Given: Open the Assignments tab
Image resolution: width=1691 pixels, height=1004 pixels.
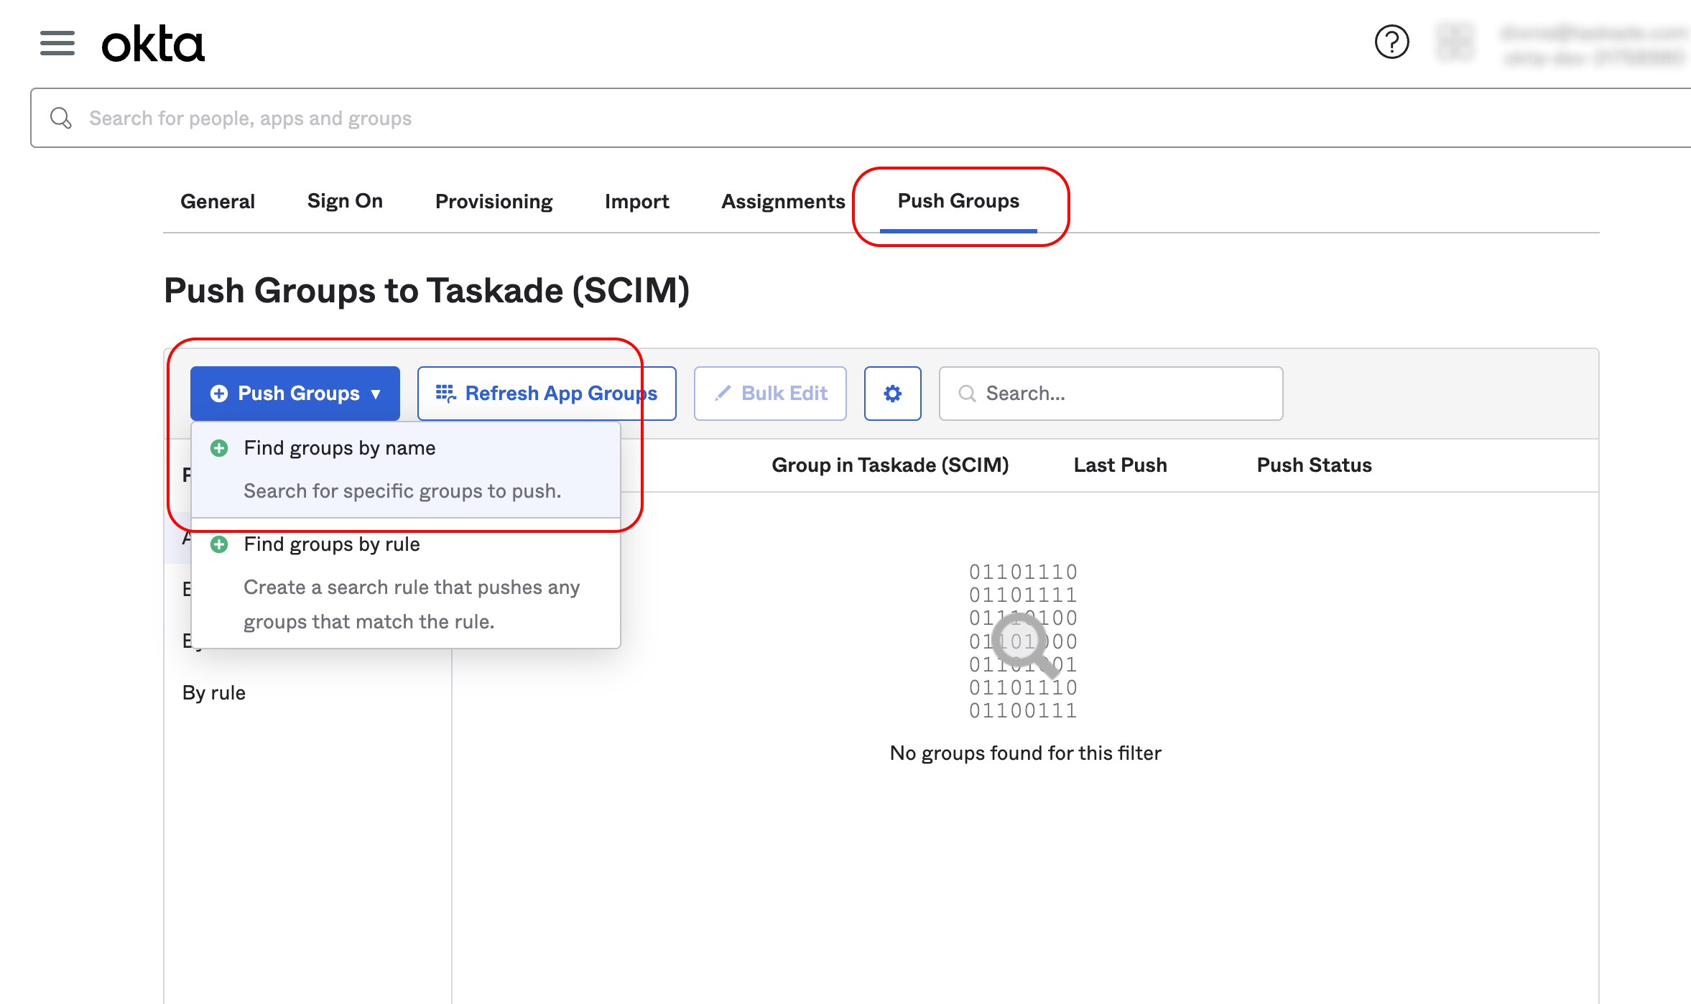Looking at the screenshot, I should pyautogui.click(x=782, y=202).
